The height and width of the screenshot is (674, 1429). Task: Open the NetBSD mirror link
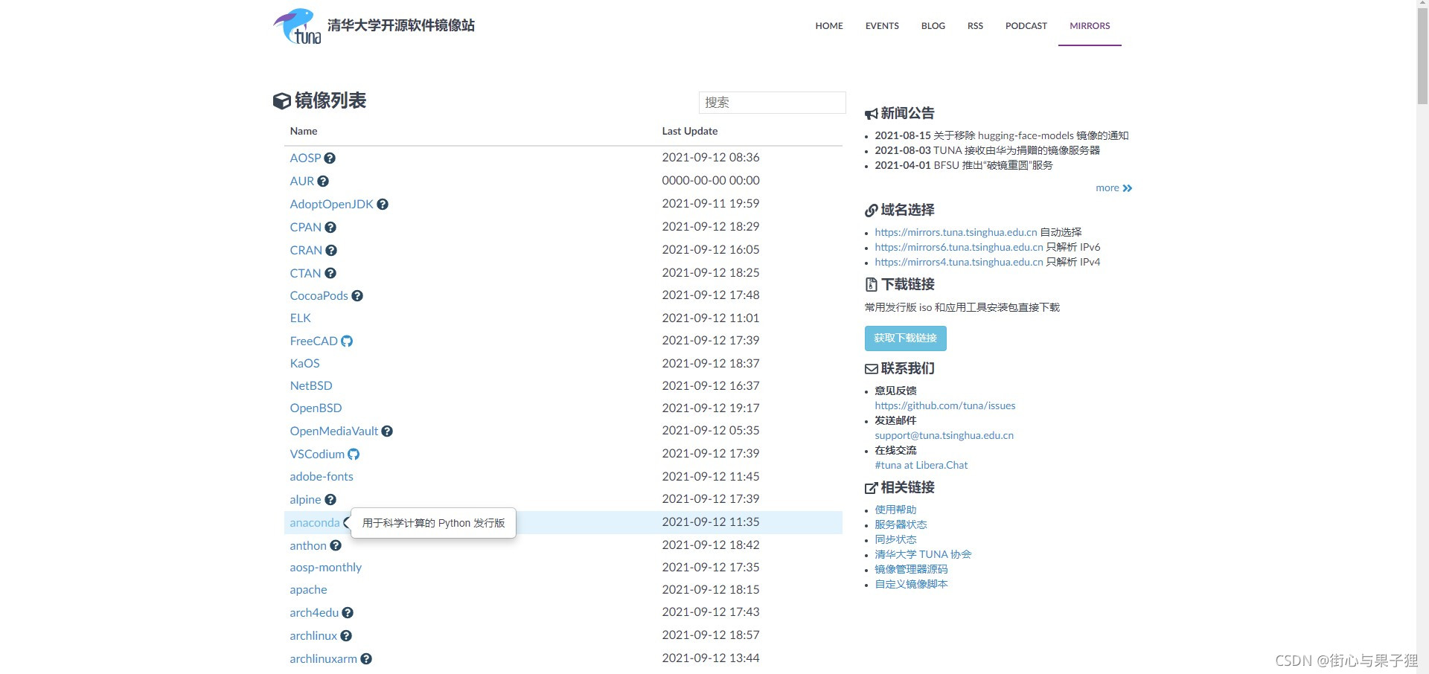[x=311, y=386]
